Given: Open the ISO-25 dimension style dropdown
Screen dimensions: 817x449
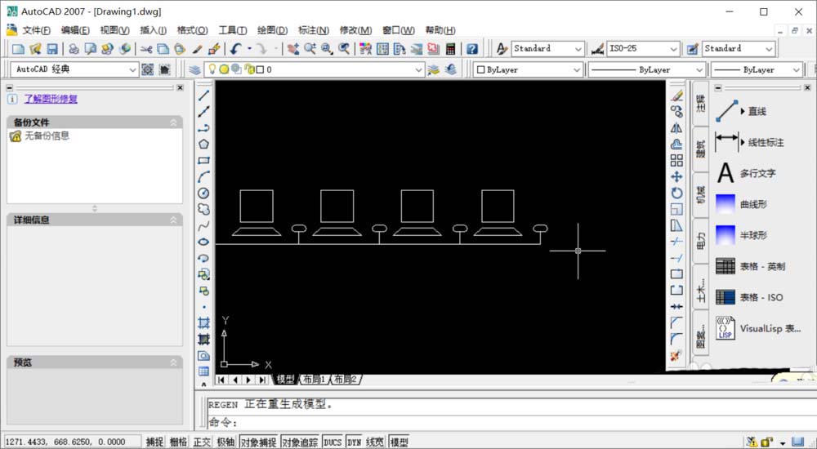Looking at the screenshot, I should (x=643, y=49).
